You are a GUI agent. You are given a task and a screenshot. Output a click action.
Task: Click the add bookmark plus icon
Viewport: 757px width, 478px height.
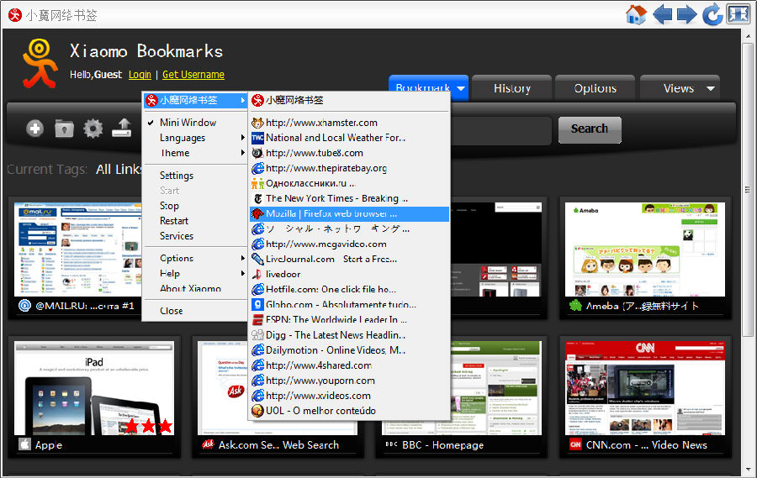click(x=34, y=129)
